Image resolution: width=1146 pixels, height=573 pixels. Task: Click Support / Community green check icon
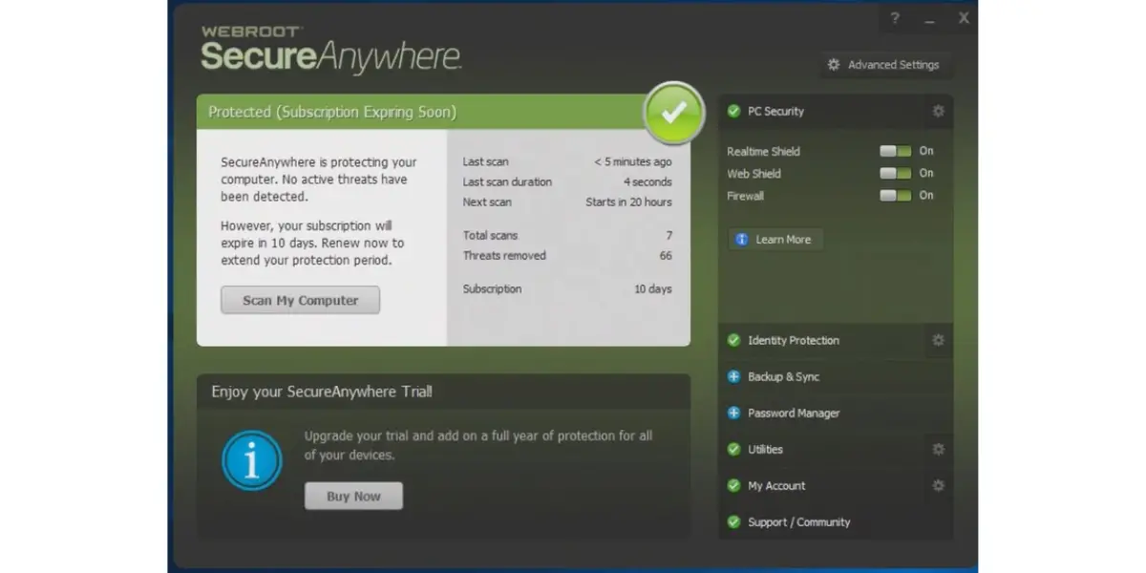733,521
